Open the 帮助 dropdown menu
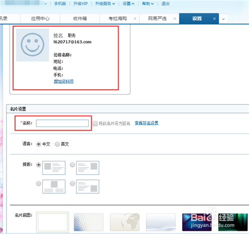The height and width of the screenshot is (234, 249). point(148,3)
